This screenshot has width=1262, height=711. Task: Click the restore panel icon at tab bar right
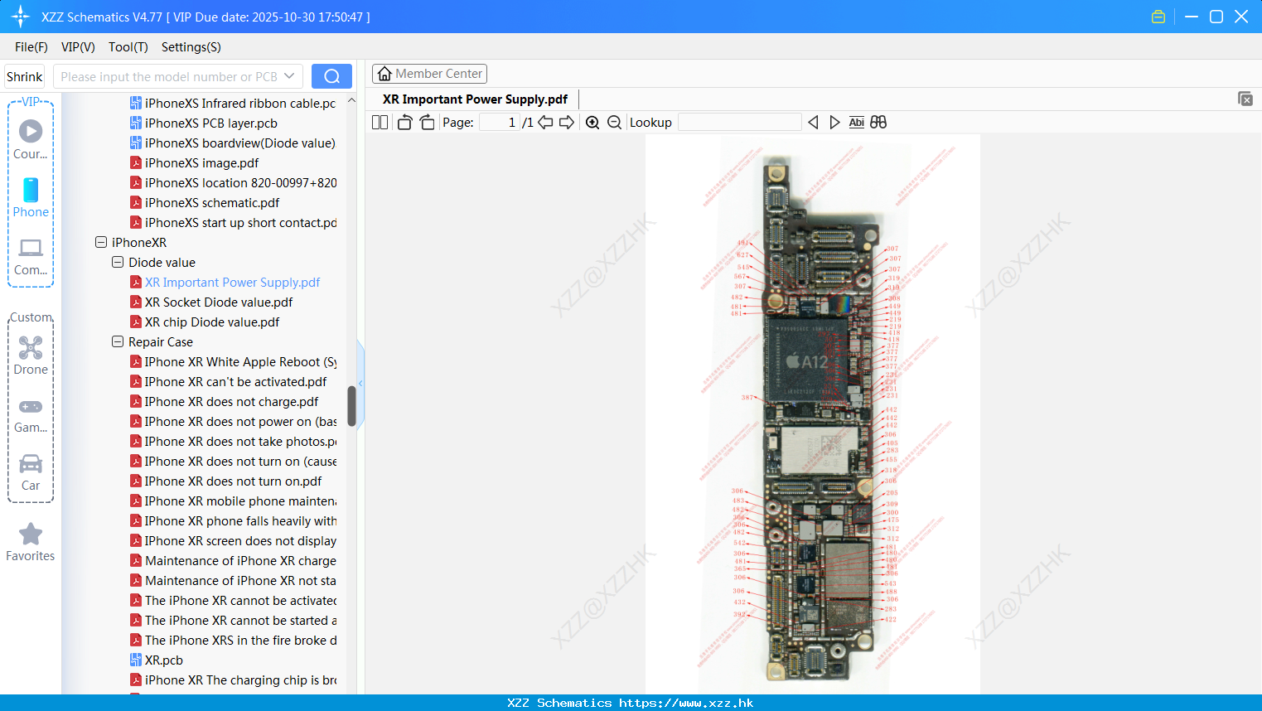1245,99
